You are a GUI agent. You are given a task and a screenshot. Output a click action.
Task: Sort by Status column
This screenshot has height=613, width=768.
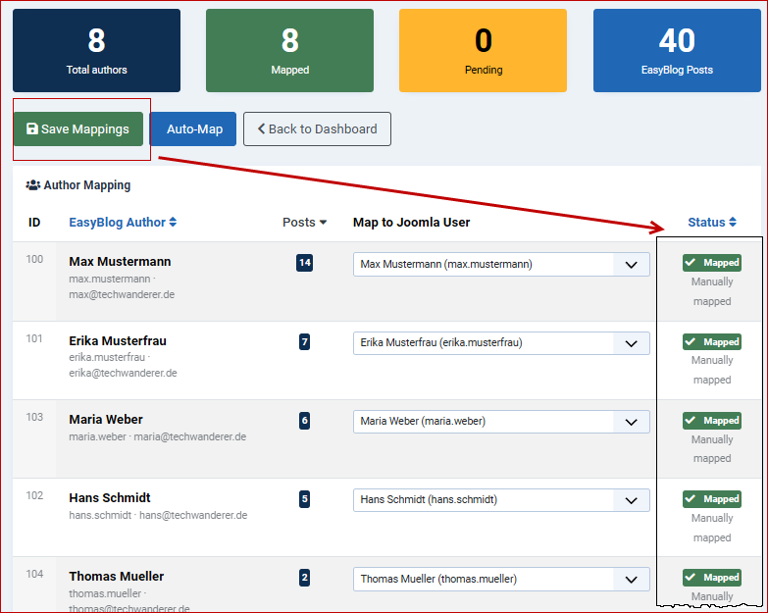(x=711, y=223)
